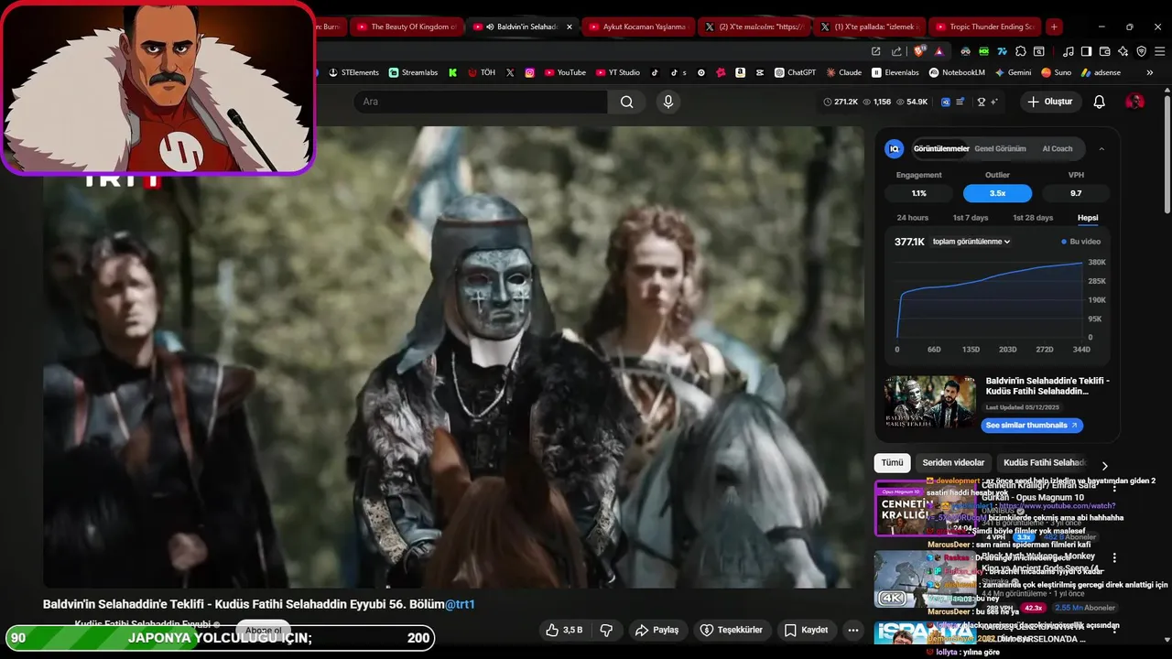Click the 'Teşekkürler' thanks button
Image resolution: width=1172 pixels, height=659 pixels.
(x=732, y=630)
